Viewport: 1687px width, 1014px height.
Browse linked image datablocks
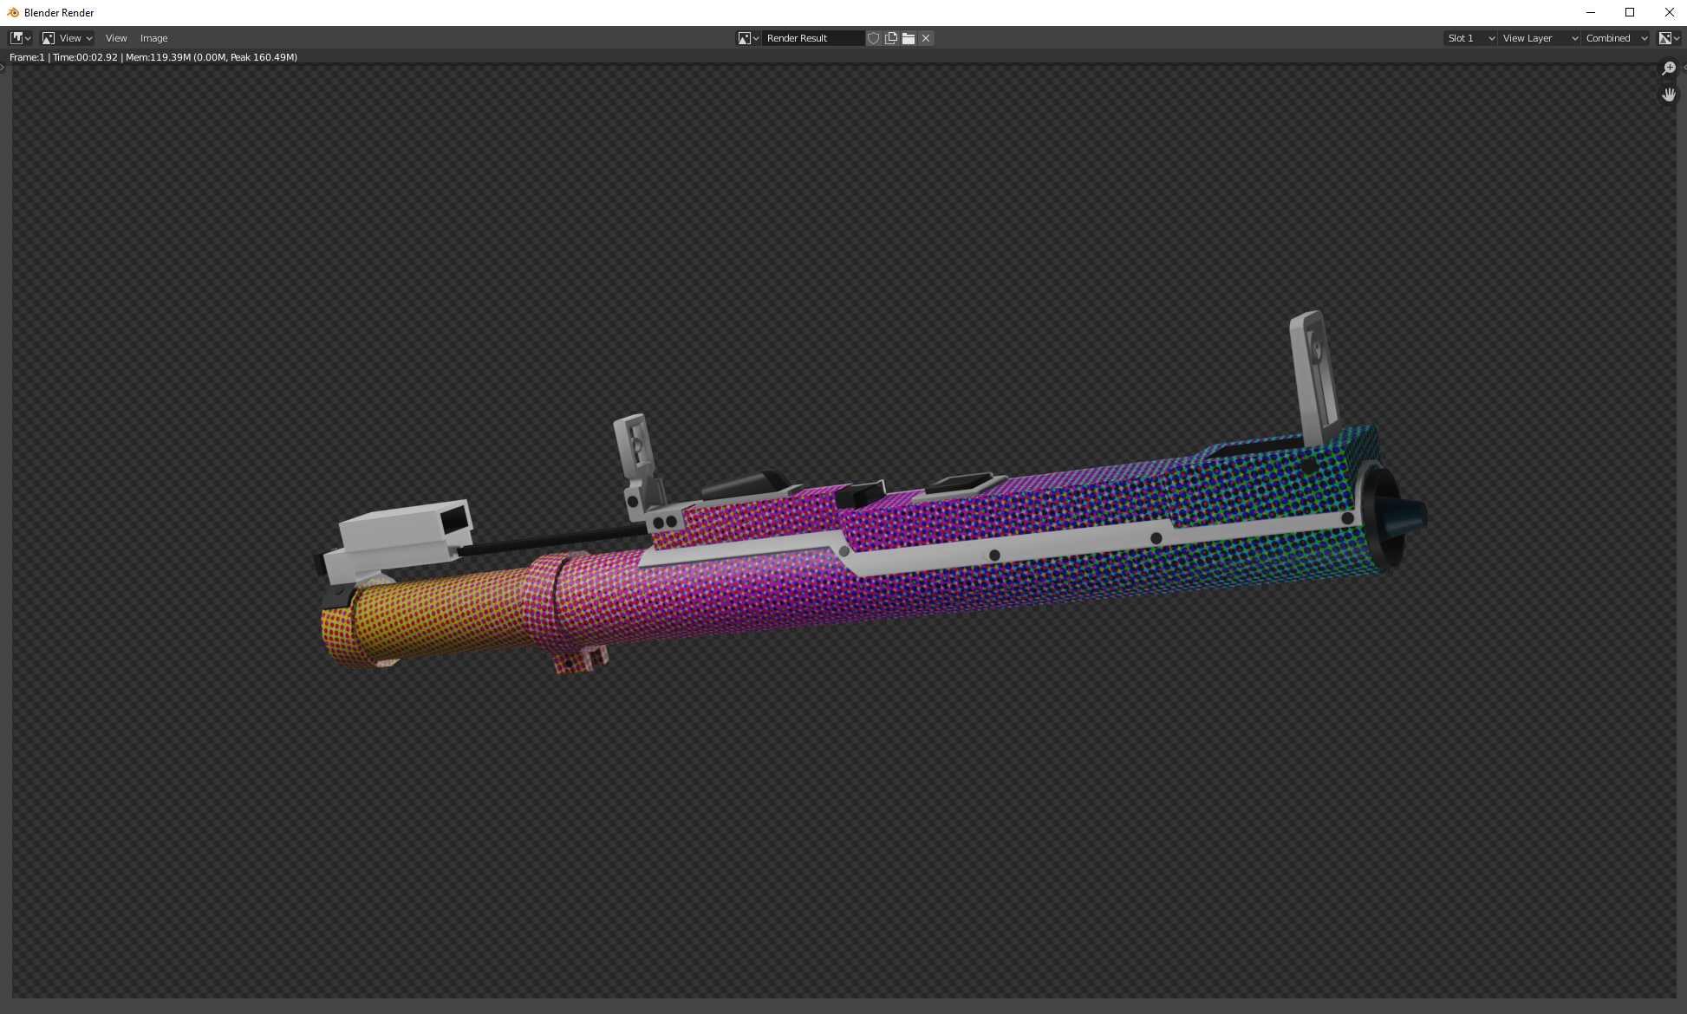(748, 38)
